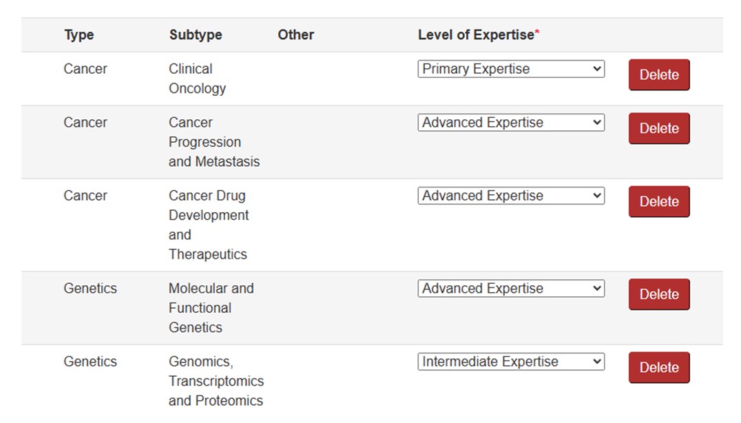Click the Genomics, Transcriptomics and Proteomics text
741x423 pixels.
(216, 381)
